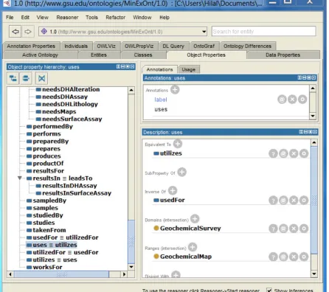329x292 pixels.
Task: Add a sibling property in hierarchy toolbar
Action: pyautogui.click(x=26, y=78)
